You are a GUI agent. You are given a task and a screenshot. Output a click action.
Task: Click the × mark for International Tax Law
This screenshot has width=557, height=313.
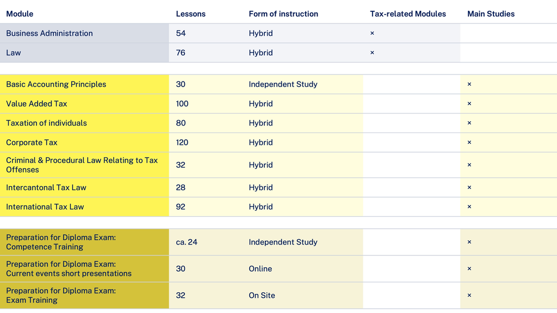(x=469, y=207)
